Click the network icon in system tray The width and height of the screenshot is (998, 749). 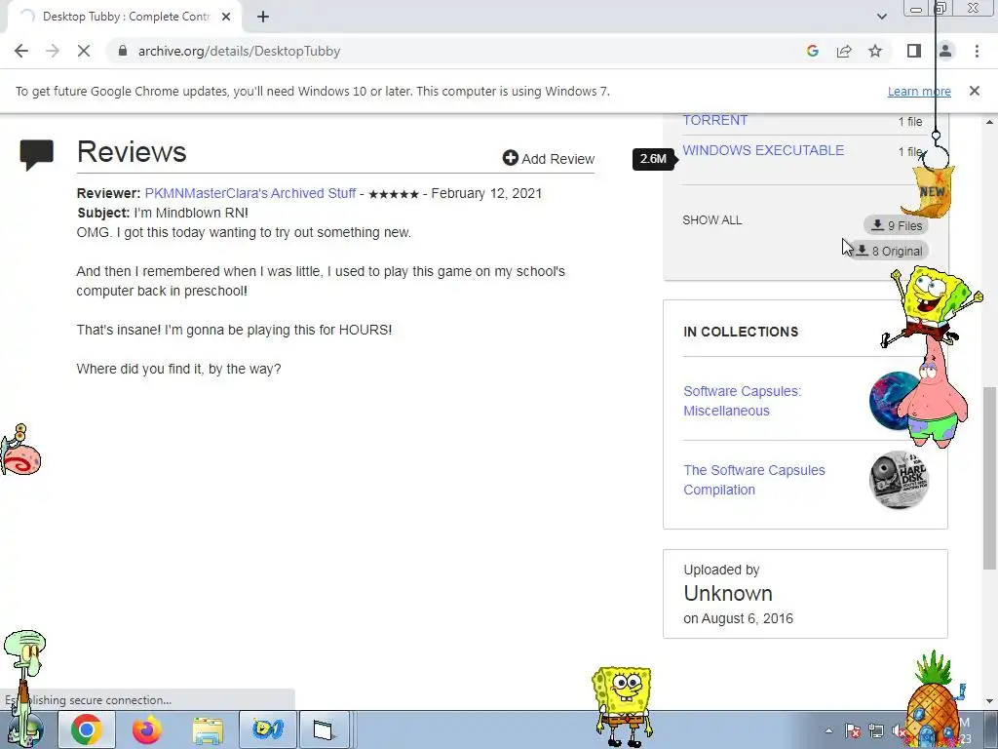(x=876, y=730)
